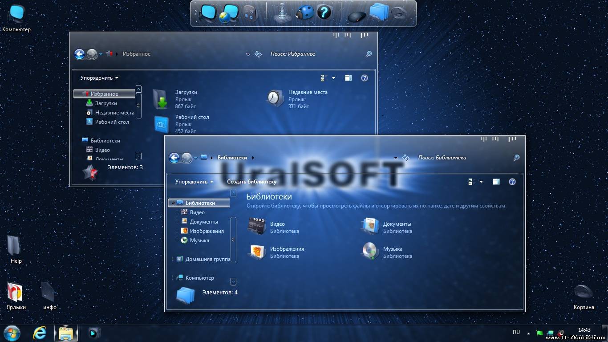Open the blue folders icon in the dock

click(x=378, y=12)
